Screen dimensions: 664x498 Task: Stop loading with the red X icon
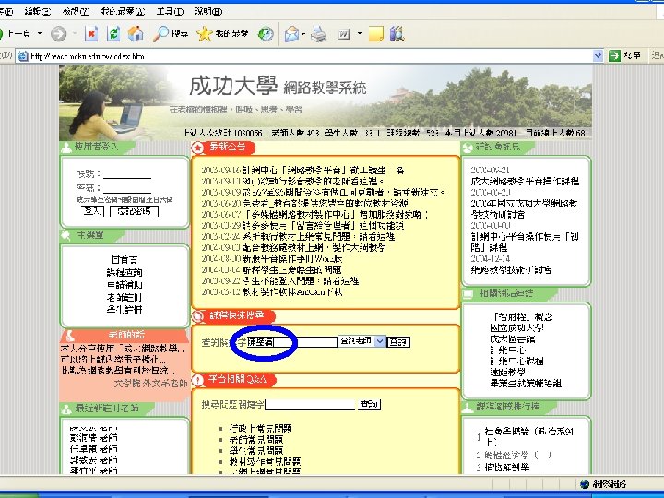(91, 34)
